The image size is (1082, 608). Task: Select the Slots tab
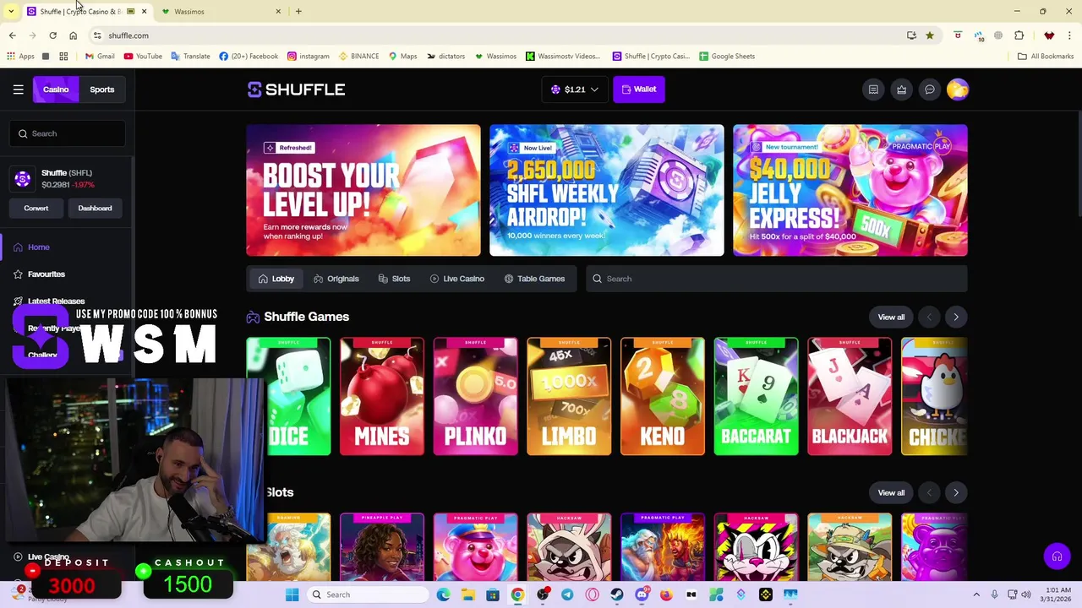(395, 279)
